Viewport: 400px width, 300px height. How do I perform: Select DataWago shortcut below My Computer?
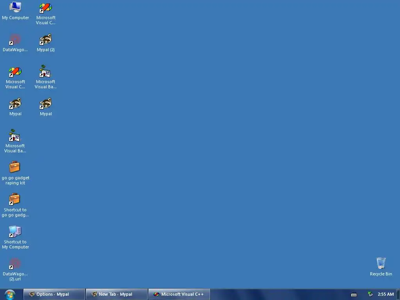point(15,43)
